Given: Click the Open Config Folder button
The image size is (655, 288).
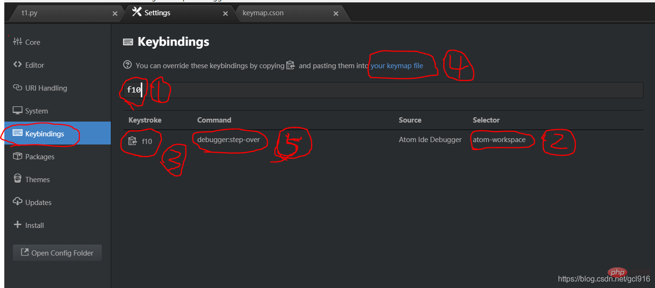Looking at the screenshot, I should point(57,253).
